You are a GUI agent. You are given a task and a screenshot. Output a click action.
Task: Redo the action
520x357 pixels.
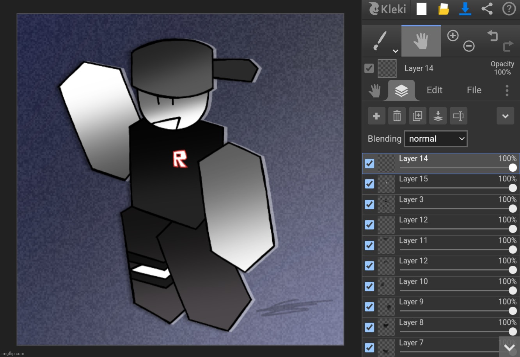point(508,46)
